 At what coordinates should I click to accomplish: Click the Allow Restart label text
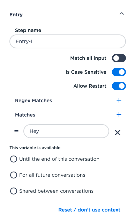tap(90, 86)
